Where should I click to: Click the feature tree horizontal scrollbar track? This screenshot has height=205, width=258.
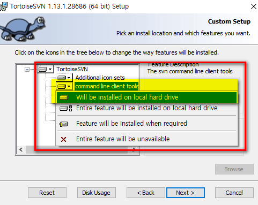coord(77,150)
